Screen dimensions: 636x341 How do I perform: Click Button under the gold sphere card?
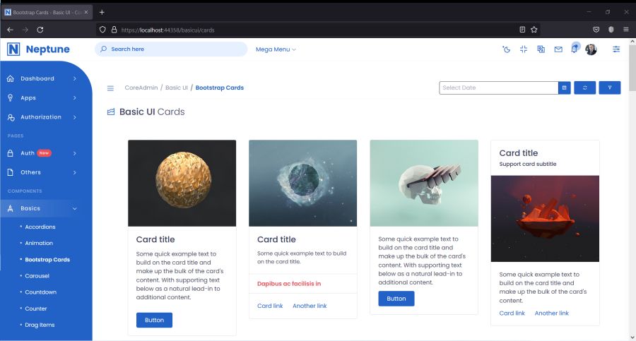[x=154, y=320]
